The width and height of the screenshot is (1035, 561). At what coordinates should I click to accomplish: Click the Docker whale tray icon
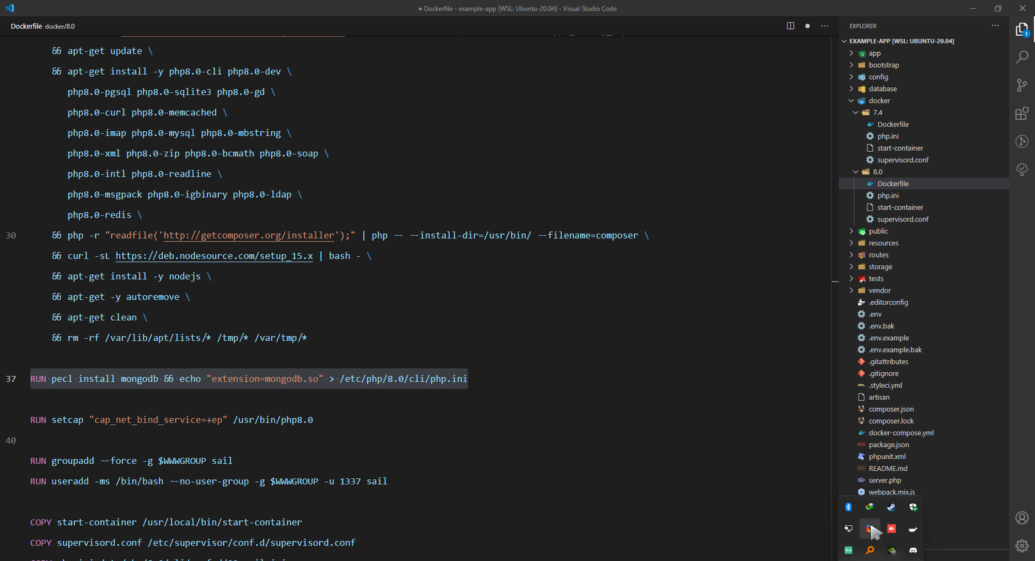913,529
